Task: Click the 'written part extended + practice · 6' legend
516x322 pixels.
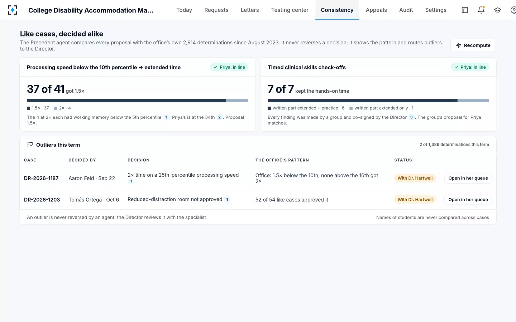Action: pyautogui.click(x=306, y=108)
